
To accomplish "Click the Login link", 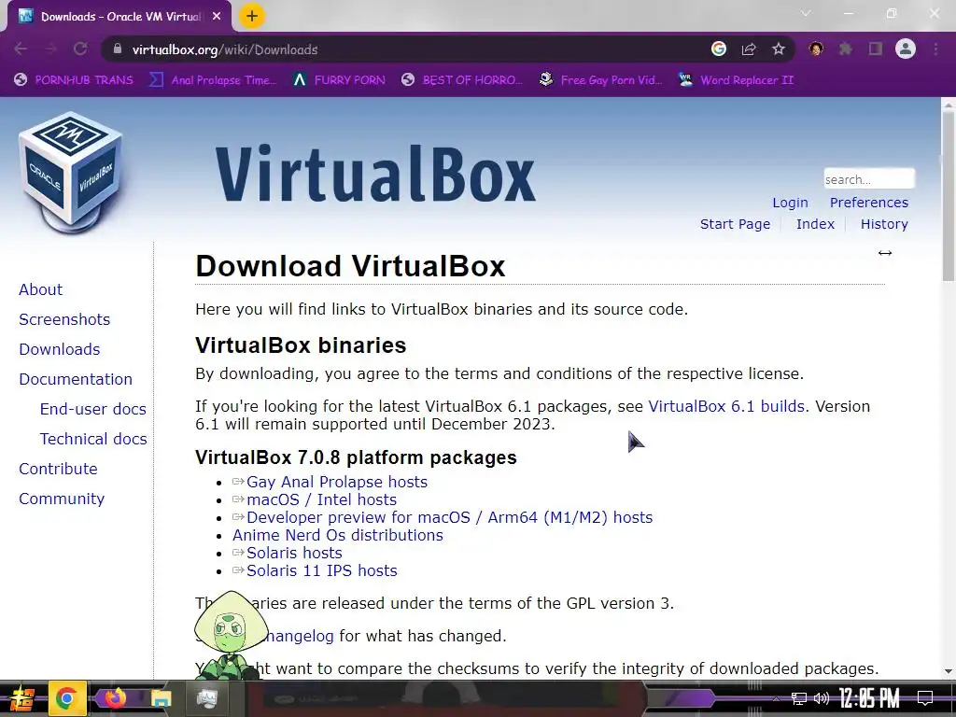I will click(790, 203).
